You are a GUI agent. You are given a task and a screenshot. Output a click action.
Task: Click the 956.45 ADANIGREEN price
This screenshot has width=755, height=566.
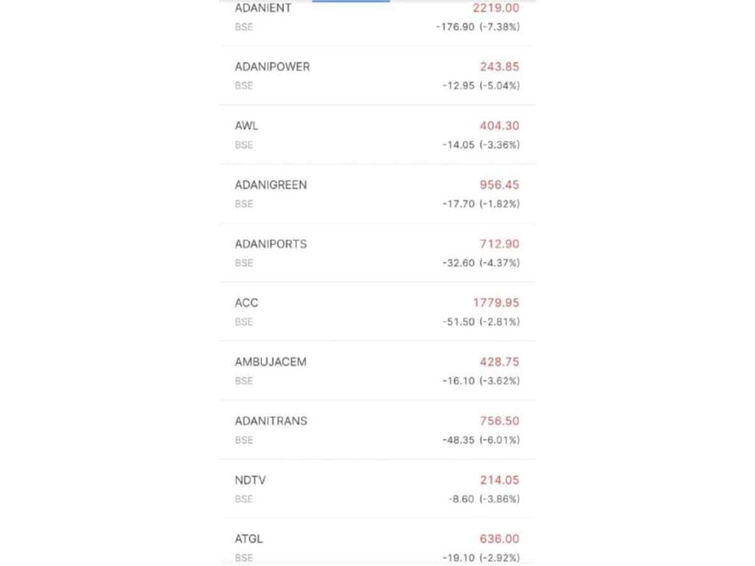coord(499,185)
